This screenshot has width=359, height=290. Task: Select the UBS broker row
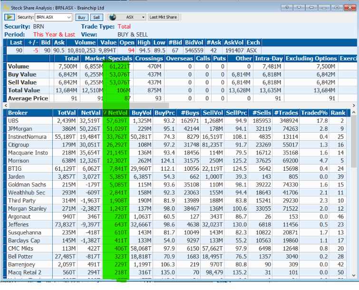pyautogui.click(x=14, y=121)
